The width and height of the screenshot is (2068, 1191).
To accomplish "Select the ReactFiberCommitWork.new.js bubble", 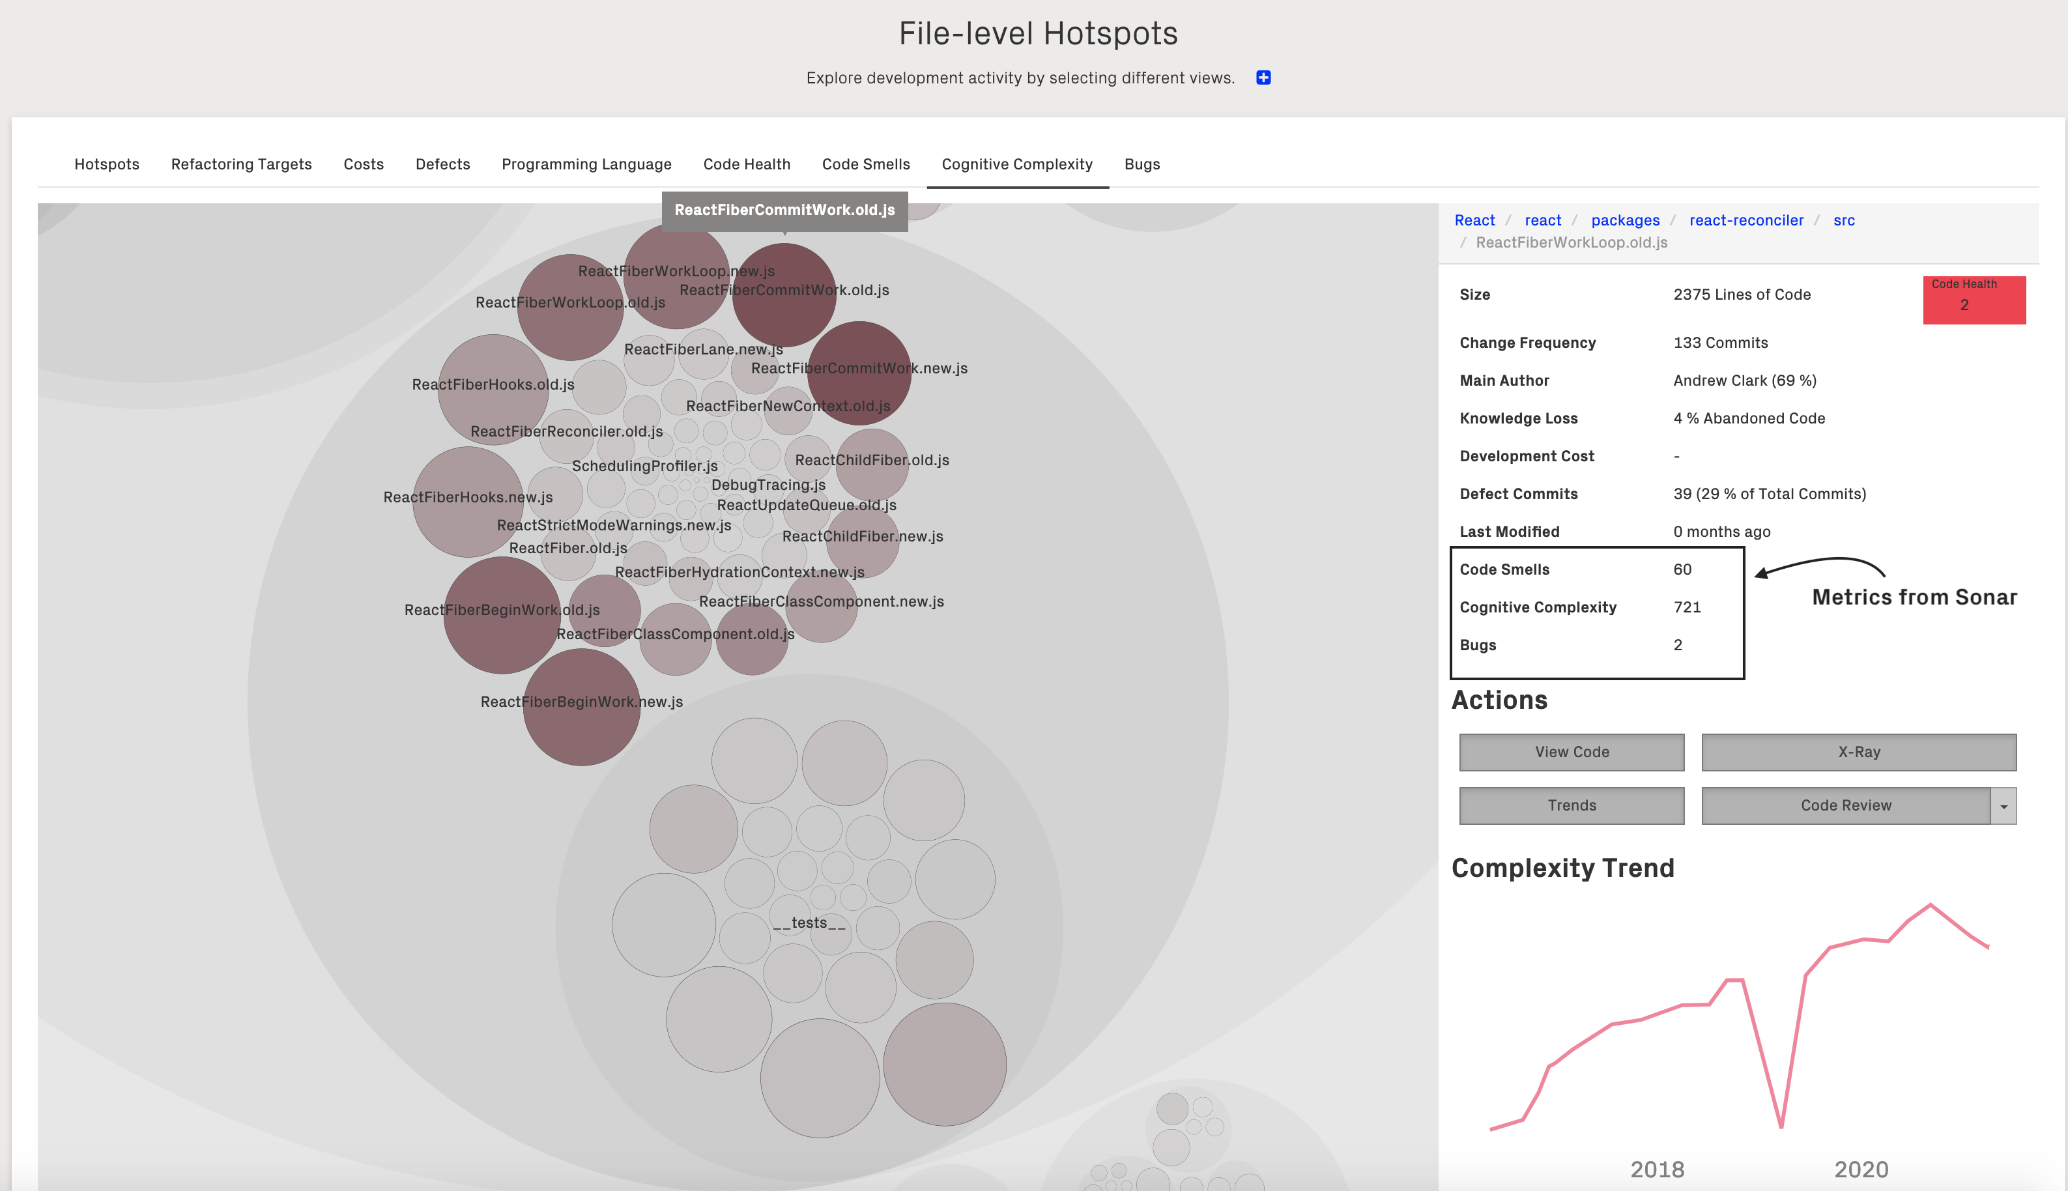I will click(859, 374).
